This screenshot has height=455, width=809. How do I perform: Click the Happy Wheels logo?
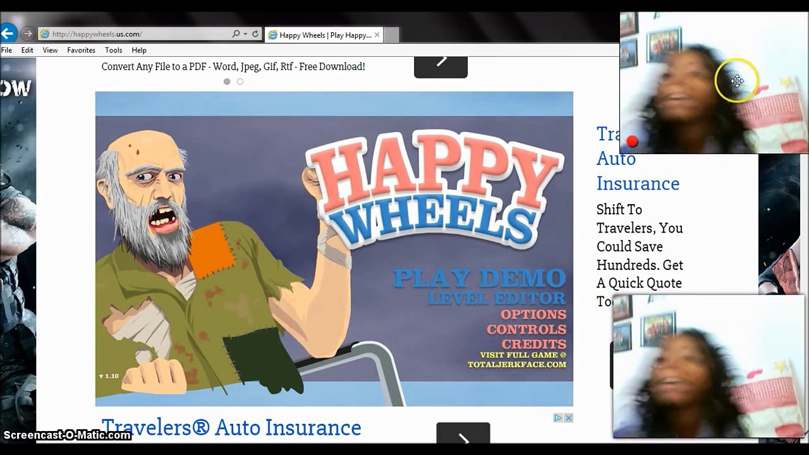click(434, 190)
